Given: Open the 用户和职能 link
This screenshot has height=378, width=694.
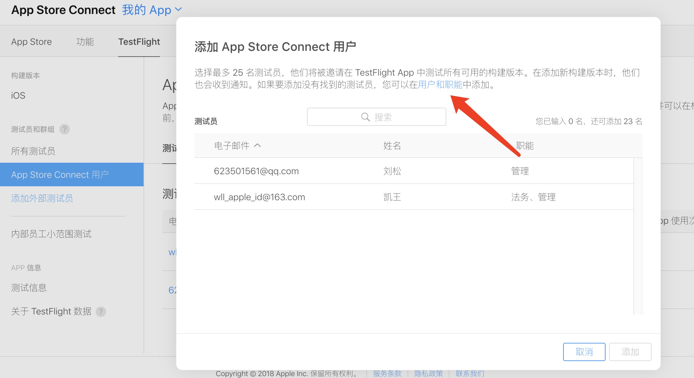Looking at the screenshot, I should pyautogui.click(x=440, y=85).
